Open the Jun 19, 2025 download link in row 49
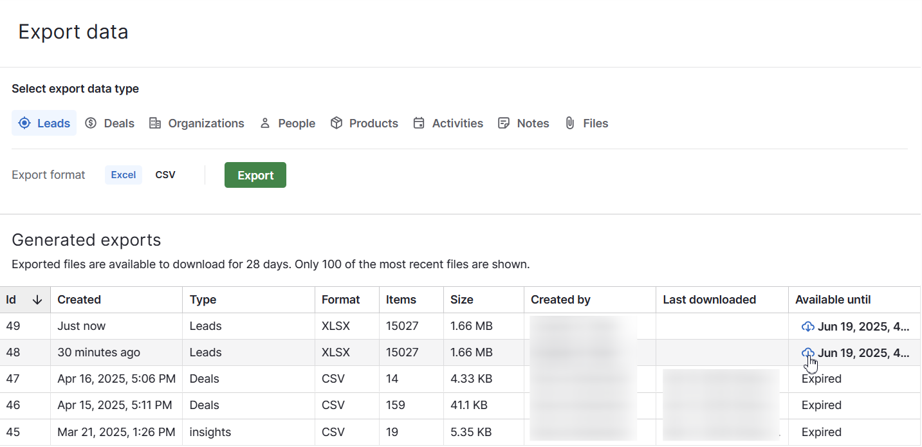Screen dimensions: 922x447 pyautogui.click(x=863, y=327)
